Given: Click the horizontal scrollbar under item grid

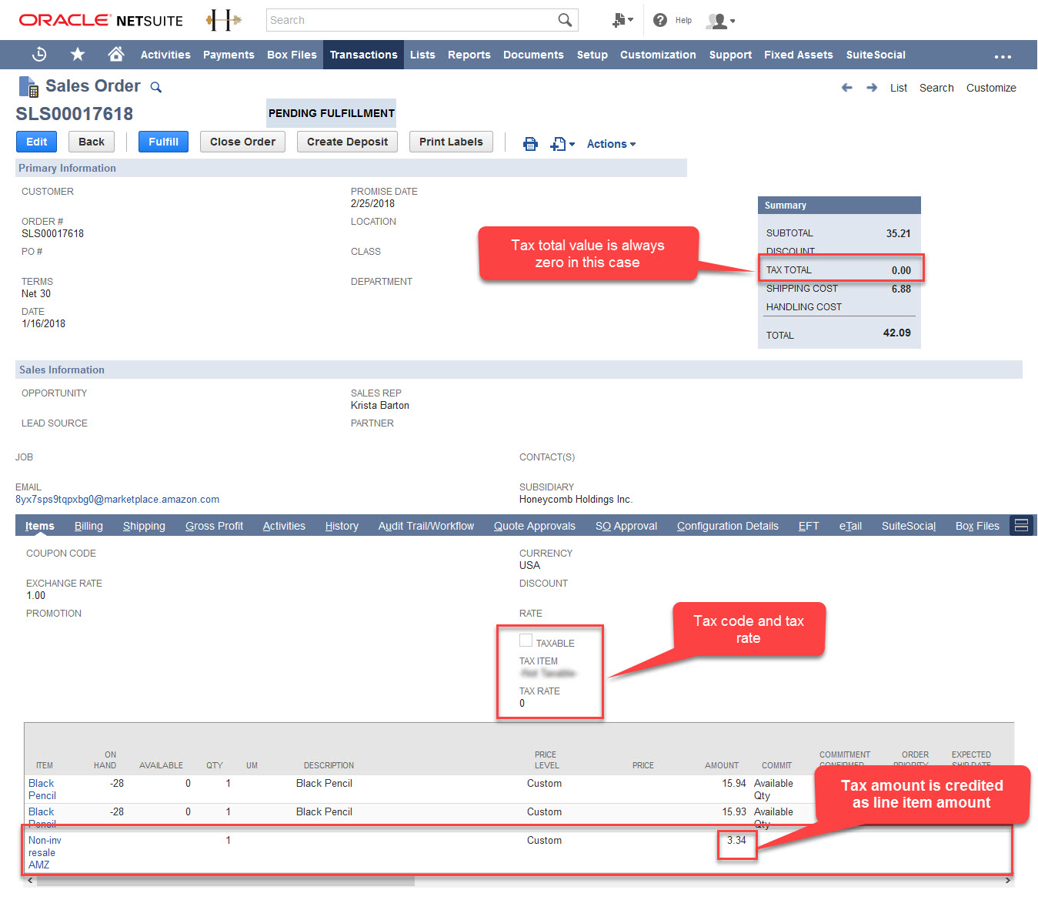Looking at the screenshot, I should pyautogui.click(x=225, y=881).
